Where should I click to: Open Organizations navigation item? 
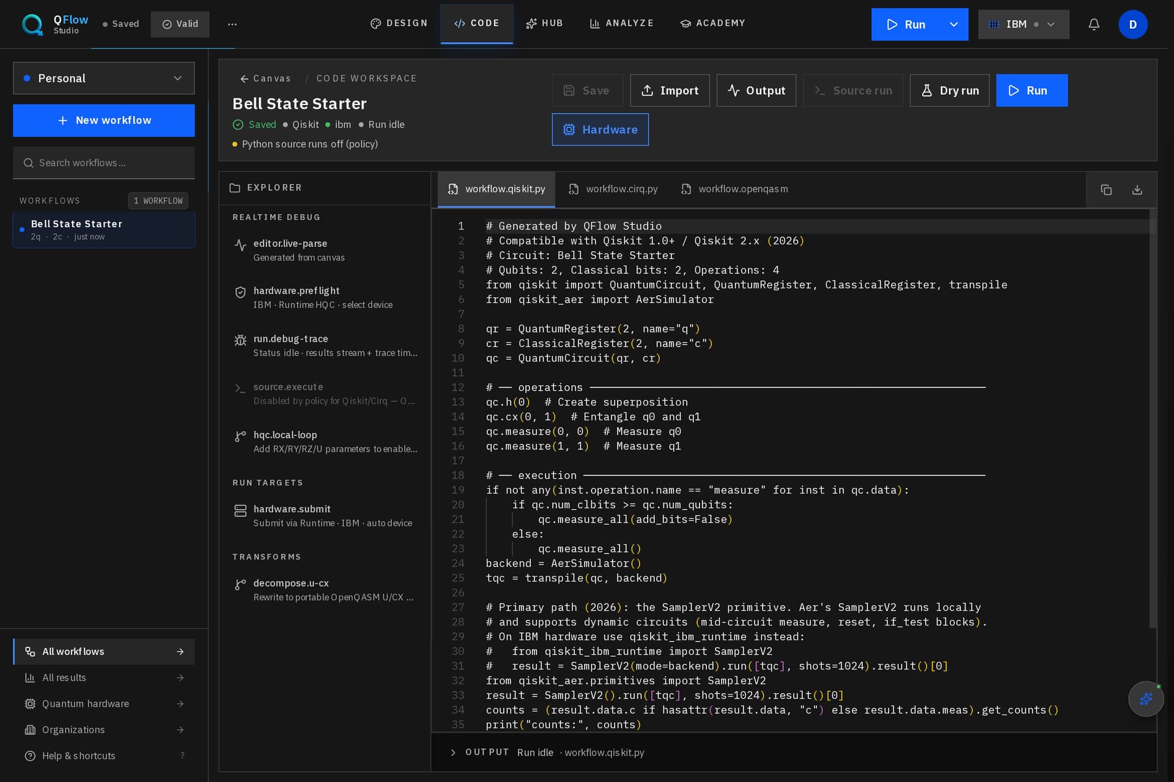point(104,729)
